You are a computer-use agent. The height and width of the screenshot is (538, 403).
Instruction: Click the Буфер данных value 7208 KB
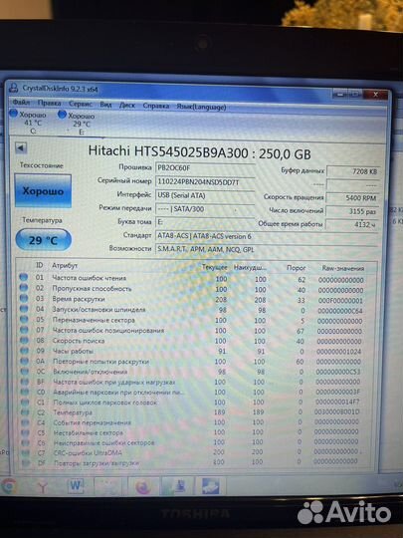pos(352,171)
